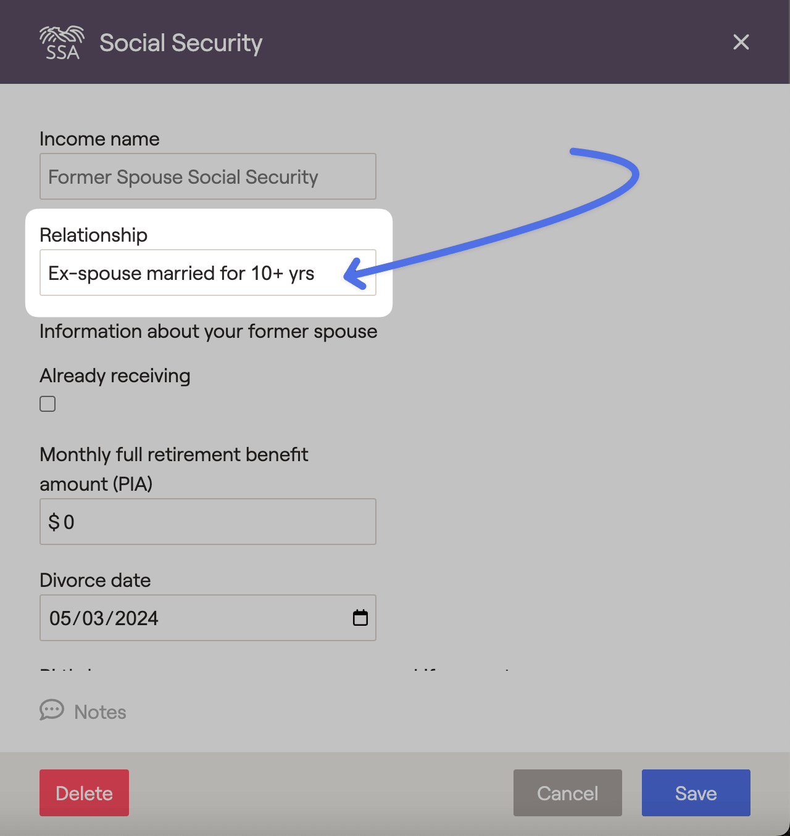Click the "Relationship" field label

point(93,235)
